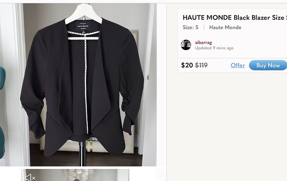Make an offer using the Offer link
Screen dimensions: 287x181
238,65
